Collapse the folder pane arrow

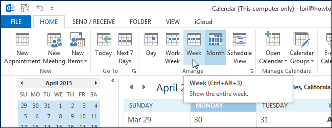(113, 80)
